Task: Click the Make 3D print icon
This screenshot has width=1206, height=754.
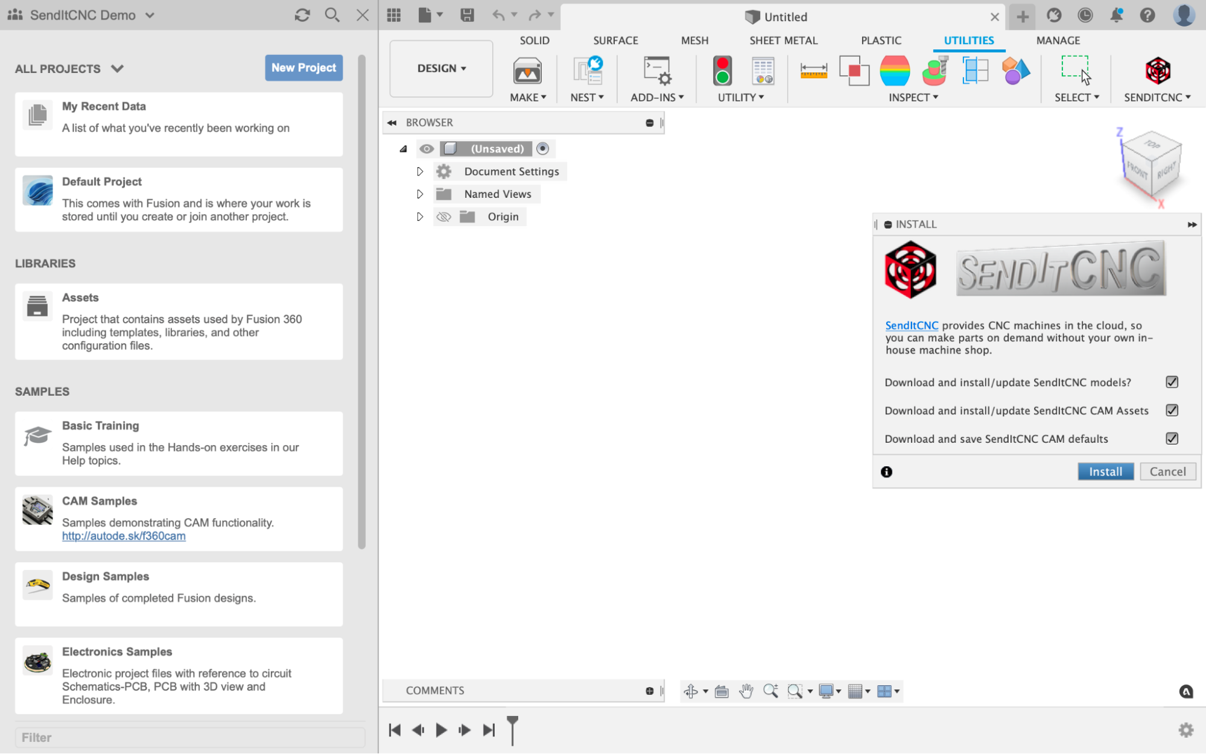Action: pyautogui.click(x=527, y=71)
